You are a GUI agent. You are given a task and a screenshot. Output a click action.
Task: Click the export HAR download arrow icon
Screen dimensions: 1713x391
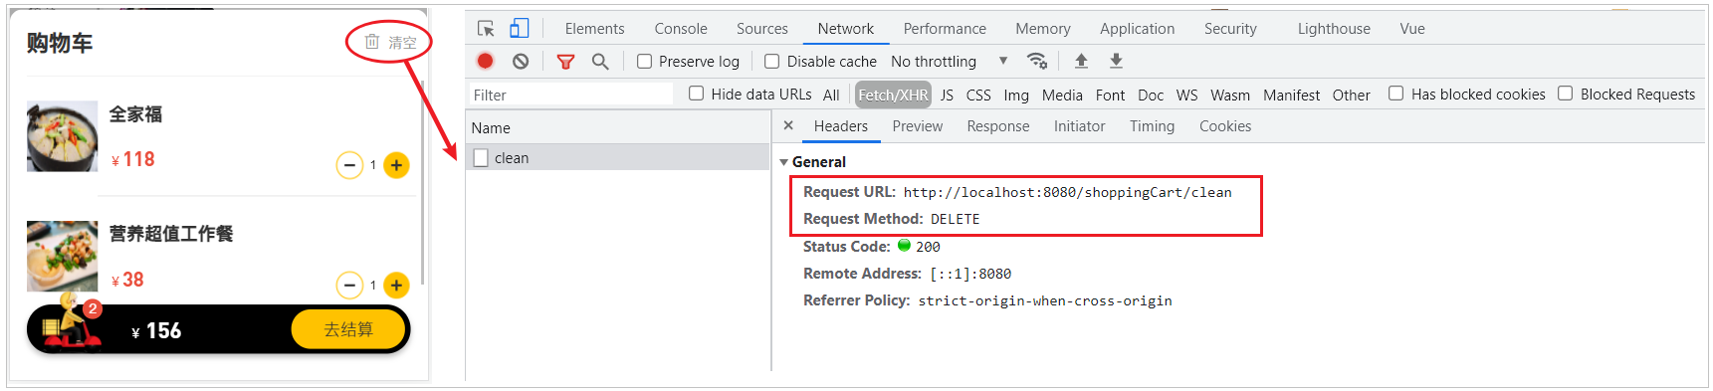(x=1116, y=61)
